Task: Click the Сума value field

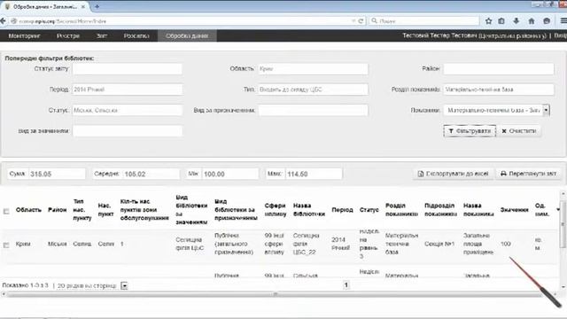Action: coord(57,174)
